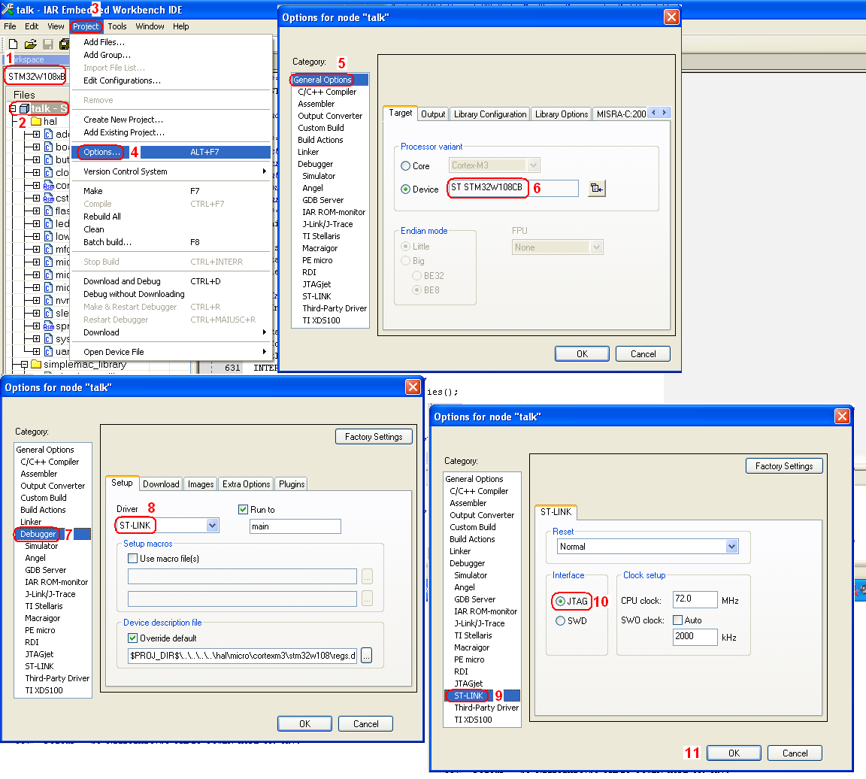Click the talk project cube icon
866x779 pixels.
[x=24, y=109]
